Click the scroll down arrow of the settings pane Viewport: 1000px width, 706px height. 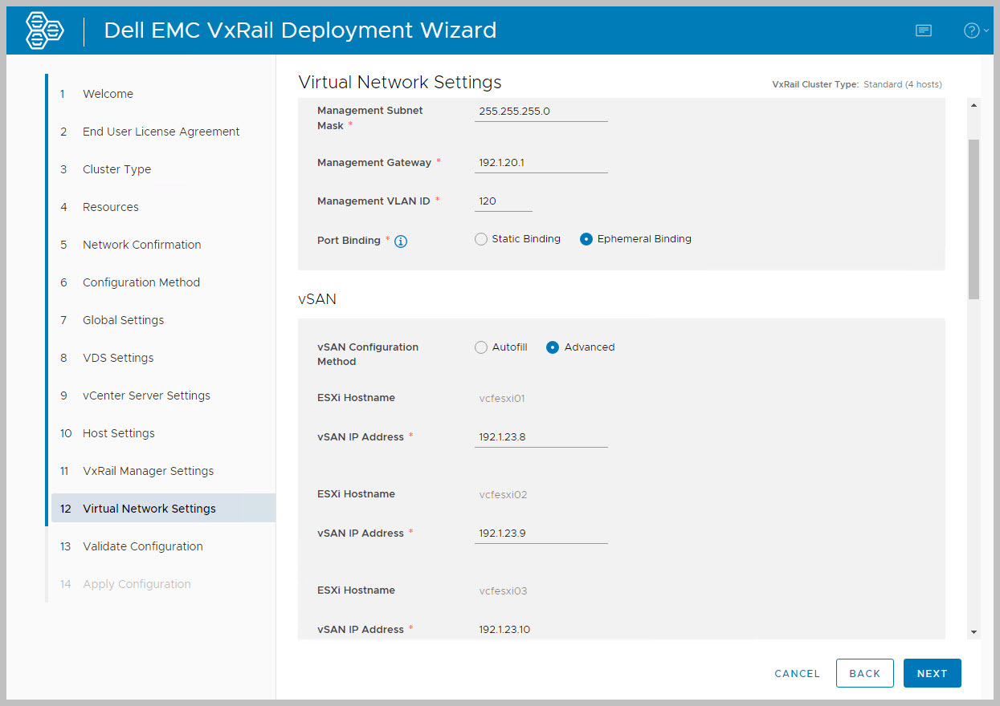click(974, 632)
